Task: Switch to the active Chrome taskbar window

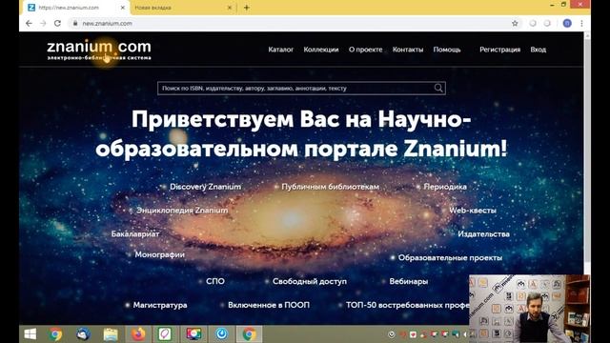Action: click(x=250, y=334)
